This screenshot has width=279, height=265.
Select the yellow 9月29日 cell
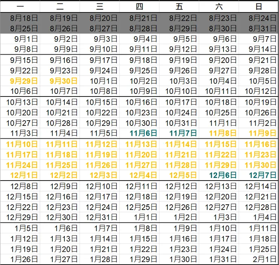[x=20, y=81]
